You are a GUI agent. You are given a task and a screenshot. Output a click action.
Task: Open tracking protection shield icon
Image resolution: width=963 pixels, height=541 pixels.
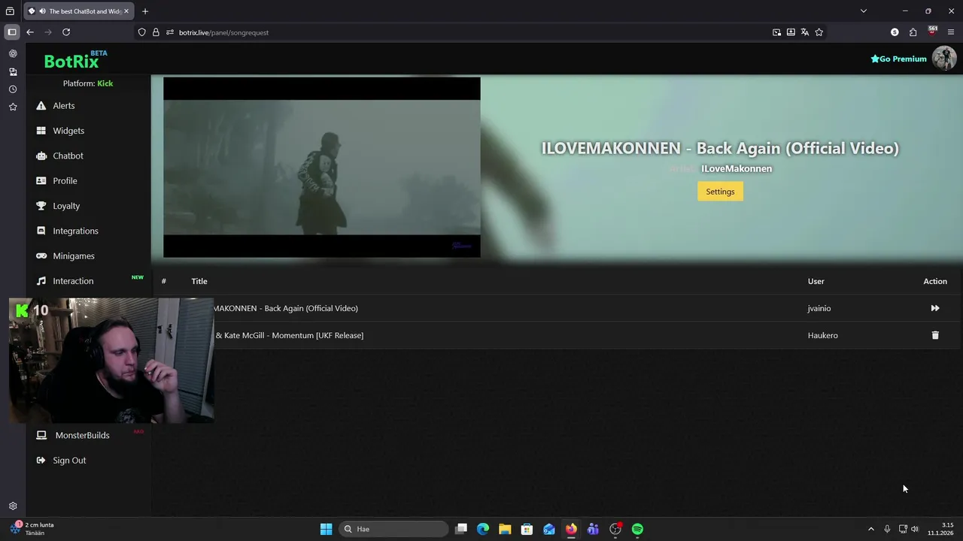pos(141,32)
